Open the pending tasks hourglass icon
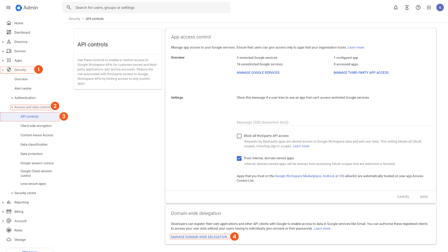 click(x=407, y=8)
